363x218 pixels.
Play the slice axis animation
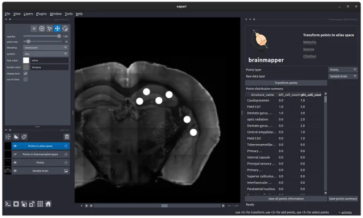[x=86, y=206]
